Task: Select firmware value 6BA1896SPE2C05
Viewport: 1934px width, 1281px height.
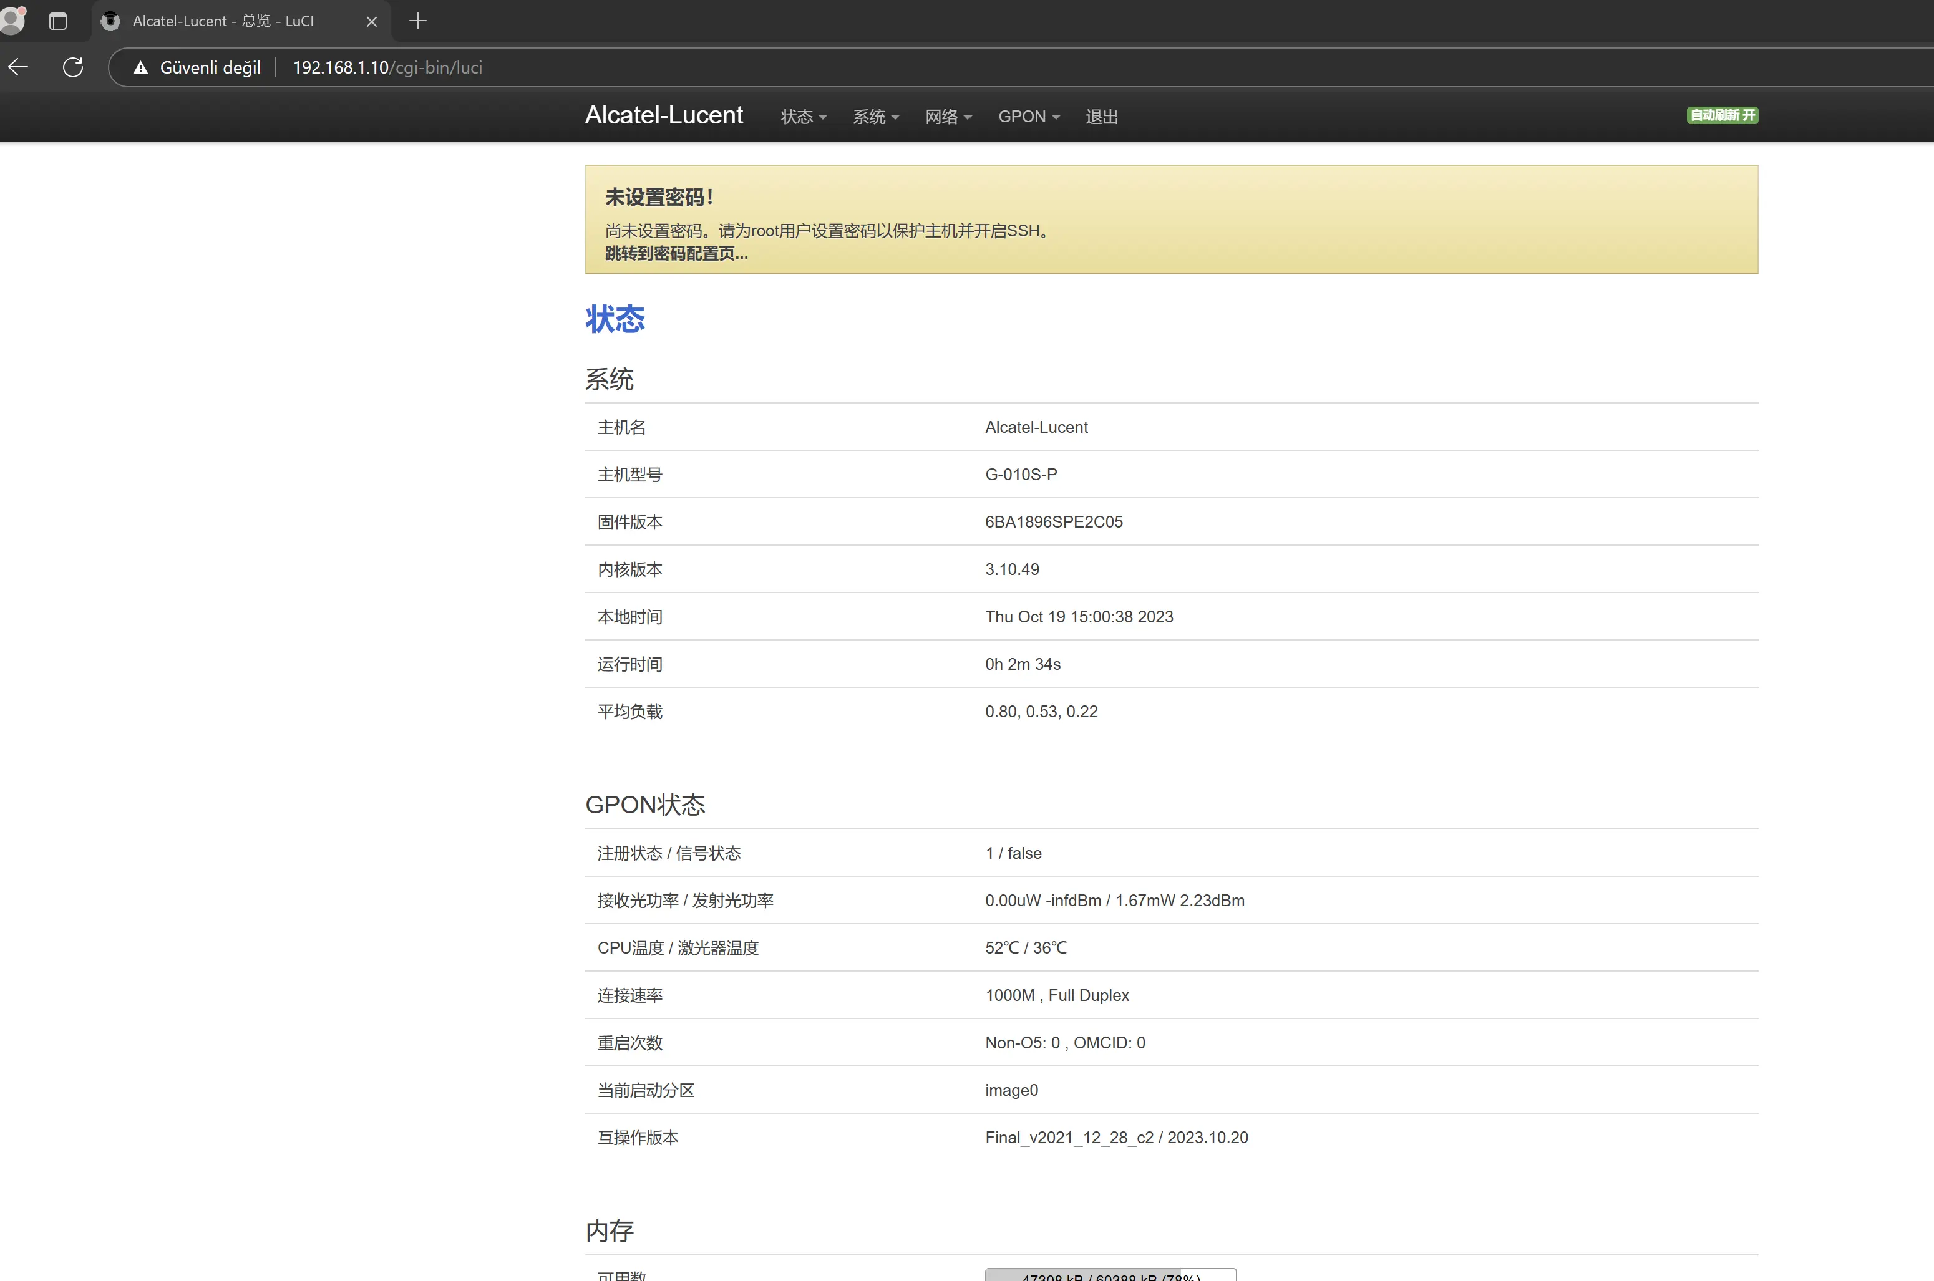Action: click(1053, 522)
